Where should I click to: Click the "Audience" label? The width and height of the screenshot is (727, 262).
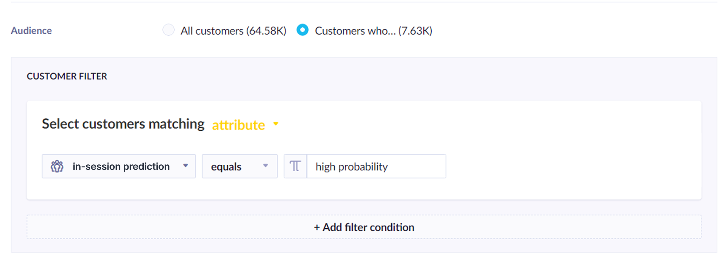[31, 30]
